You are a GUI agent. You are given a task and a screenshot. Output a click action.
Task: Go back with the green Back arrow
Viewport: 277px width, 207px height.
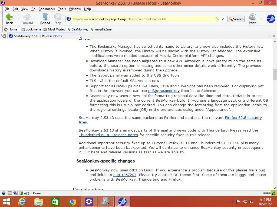(x=9, y=19)
